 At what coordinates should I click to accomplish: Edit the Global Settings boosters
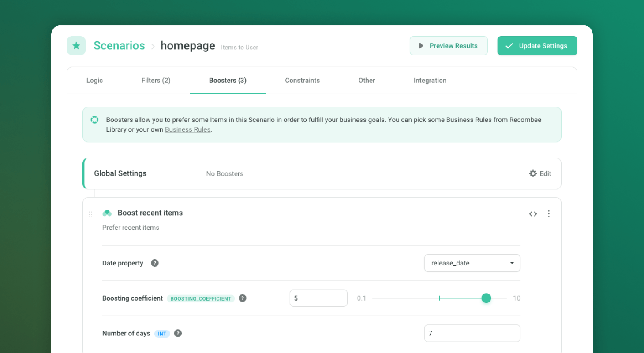click(x=540, y=174)
